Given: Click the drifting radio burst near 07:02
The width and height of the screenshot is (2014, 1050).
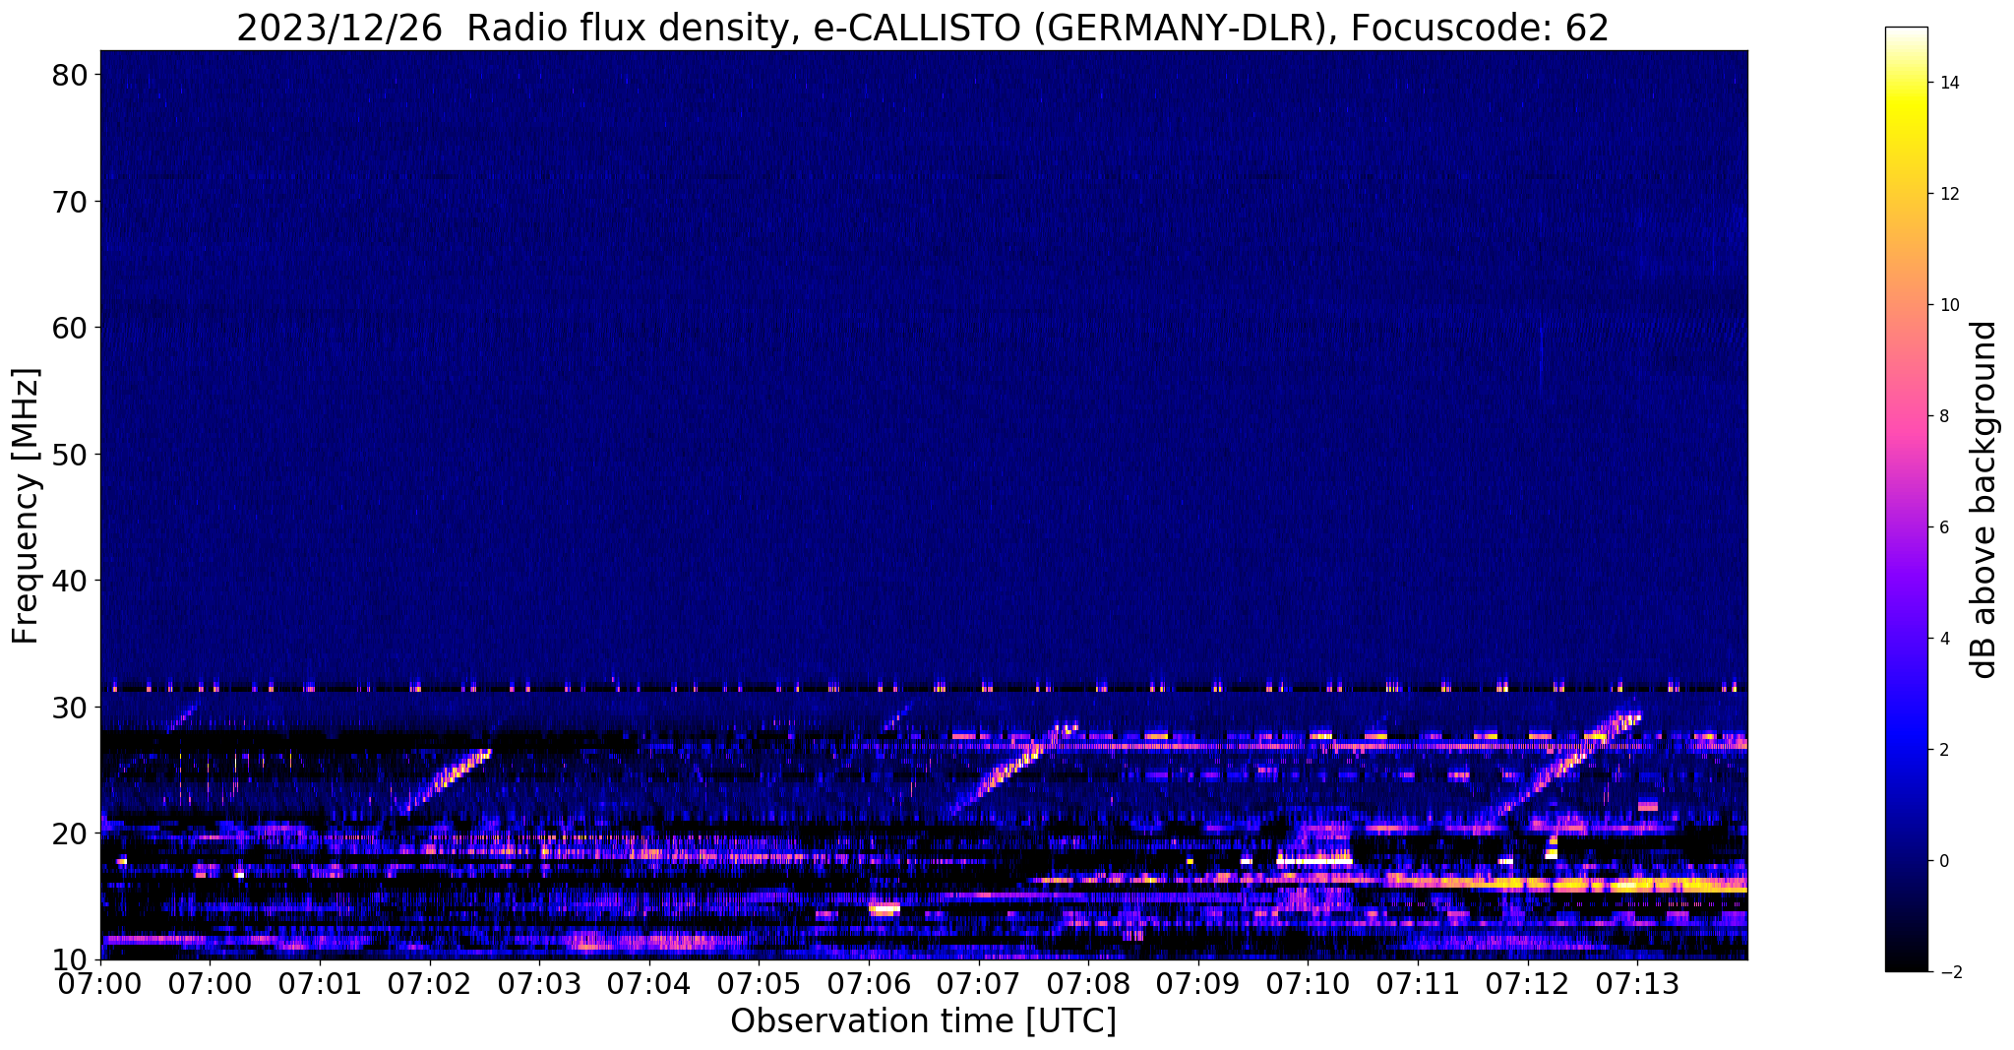Looking at the screenshot, I should point(448,780).
